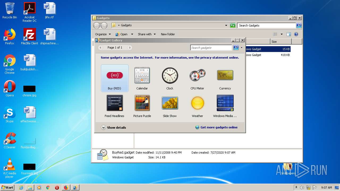340x191 pixels.
Task: Open view options dropdown arrow
Action: [x=282, y=34]
